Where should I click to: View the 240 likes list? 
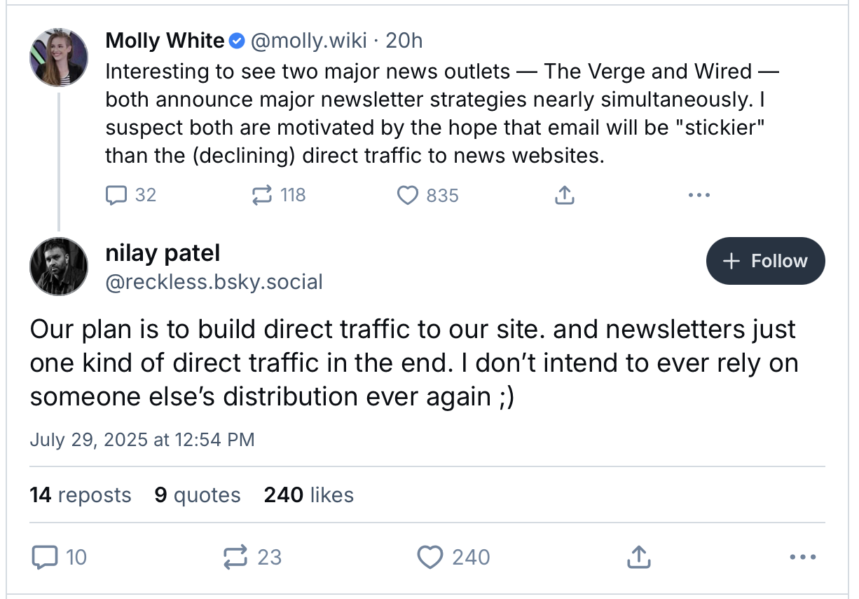point(309,495)
